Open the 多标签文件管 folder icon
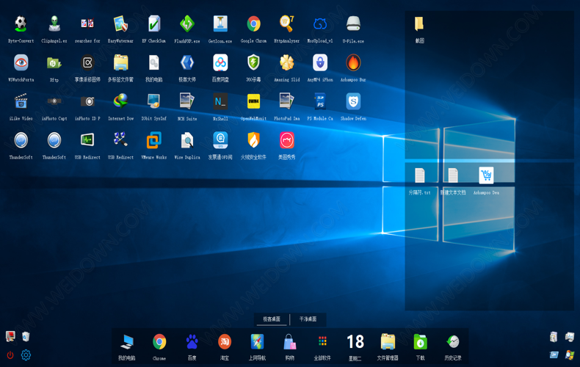This screenshot has width=580, height=367. [x=120, y=63]
